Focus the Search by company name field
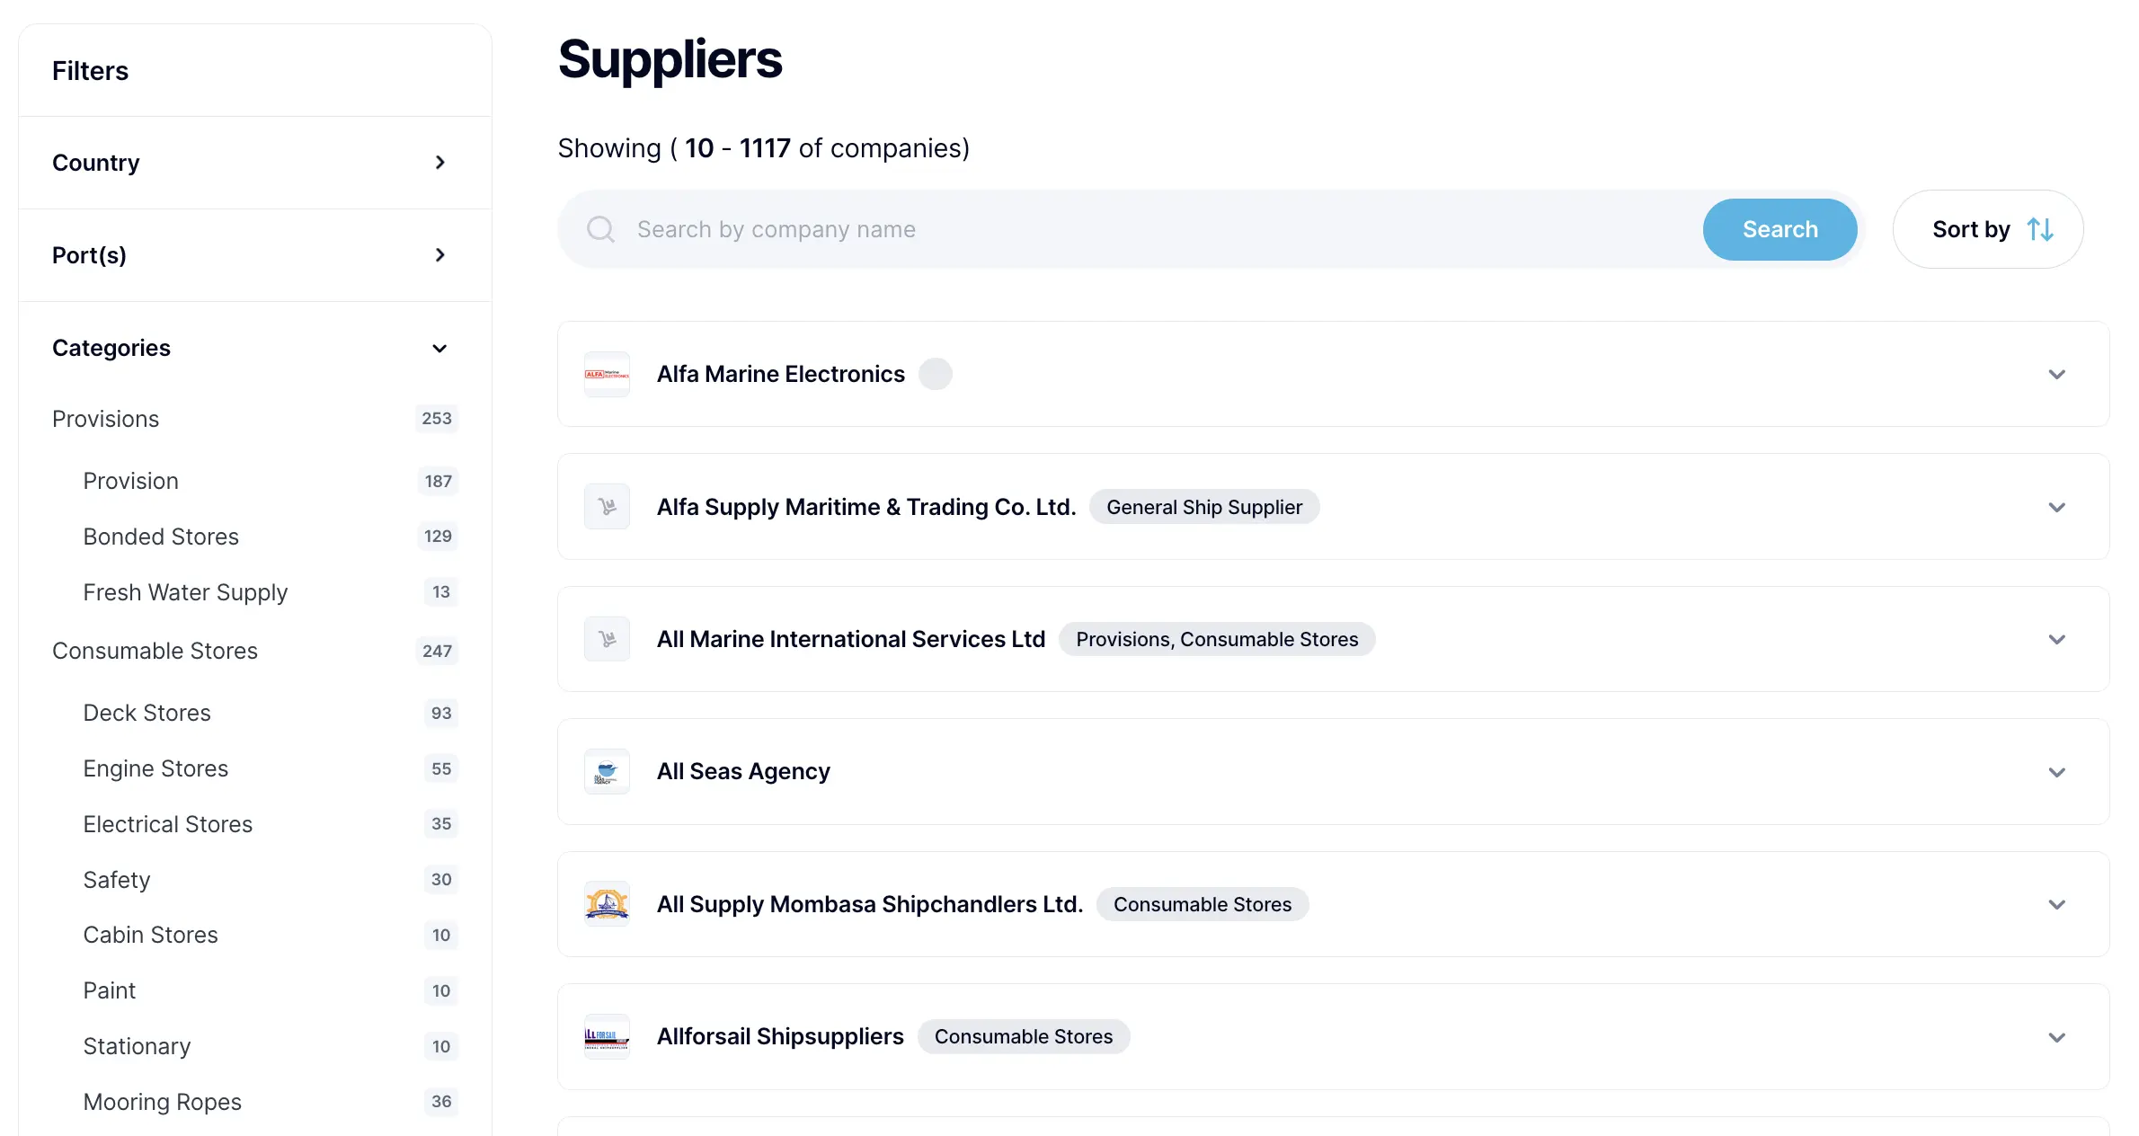Image resolution: width=2139 pixels, height=1136 pixels. pyautogui.click(x=1159, y=229)
